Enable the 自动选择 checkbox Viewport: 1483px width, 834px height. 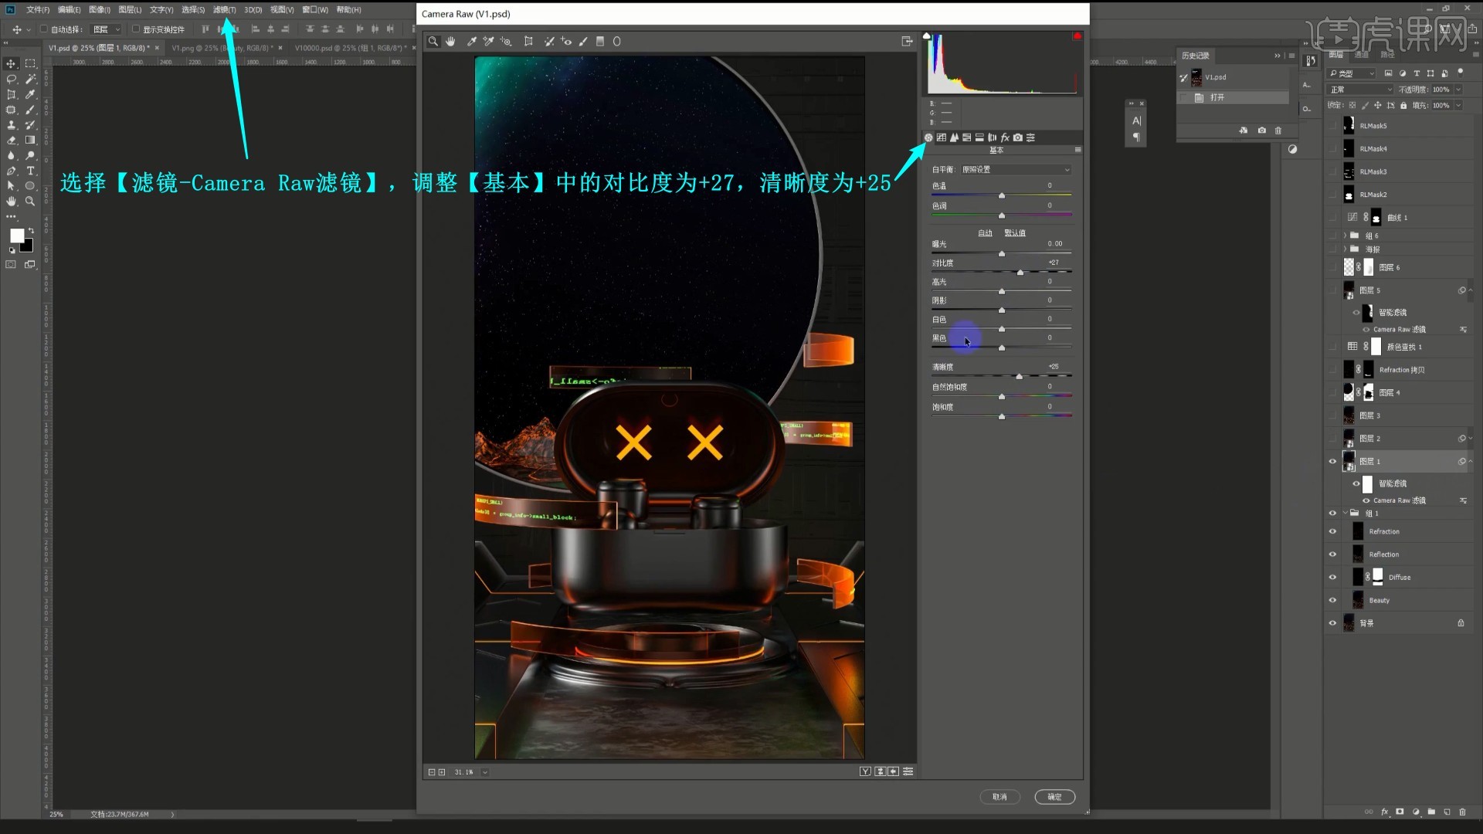pos(44,29)
